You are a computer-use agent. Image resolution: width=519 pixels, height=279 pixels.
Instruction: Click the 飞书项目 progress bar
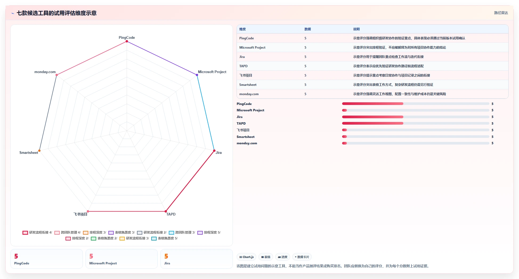coord(416,130)
